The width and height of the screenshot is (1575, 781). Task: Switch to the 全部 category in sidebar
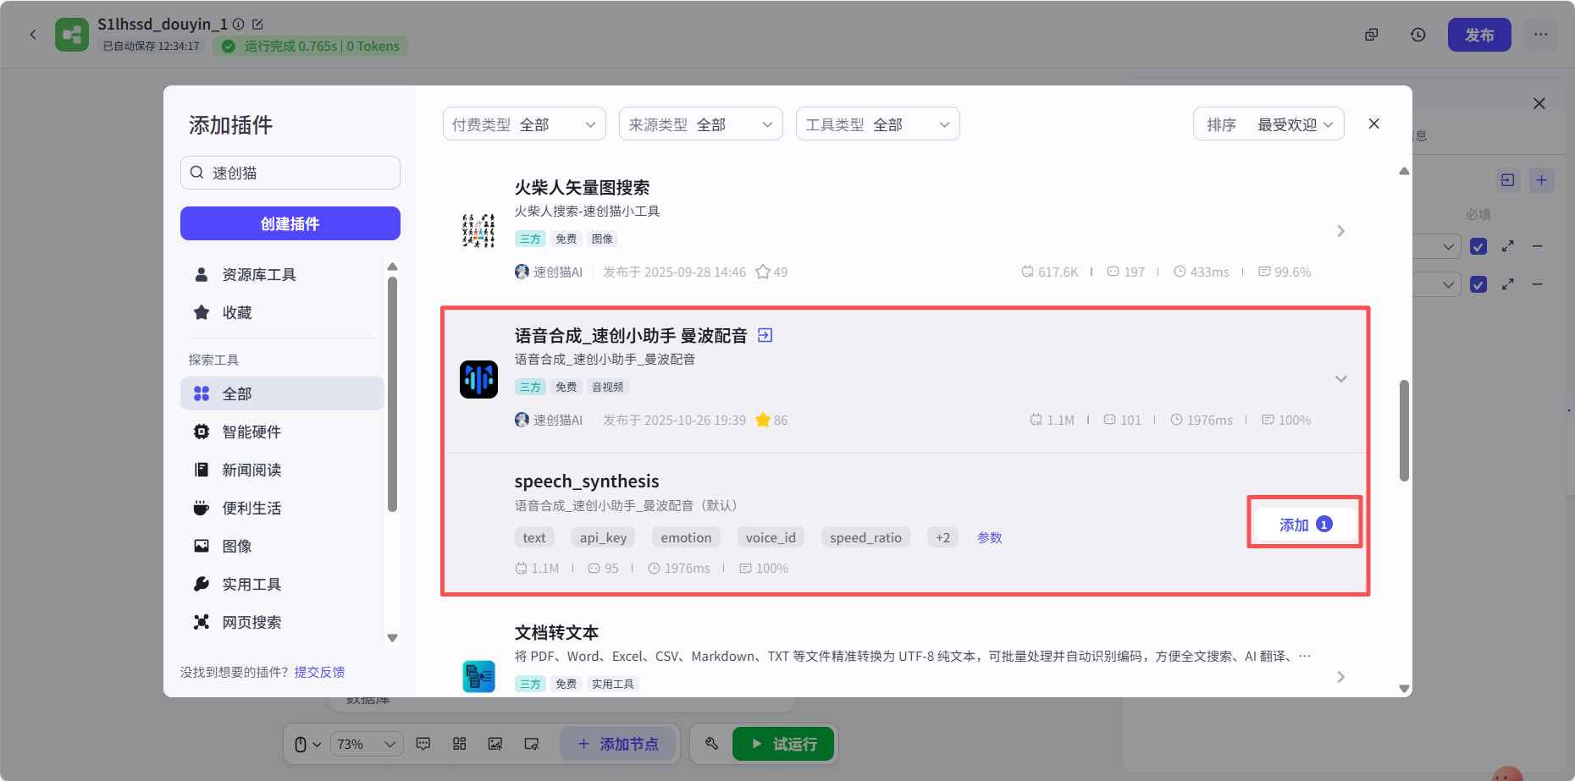237,393
